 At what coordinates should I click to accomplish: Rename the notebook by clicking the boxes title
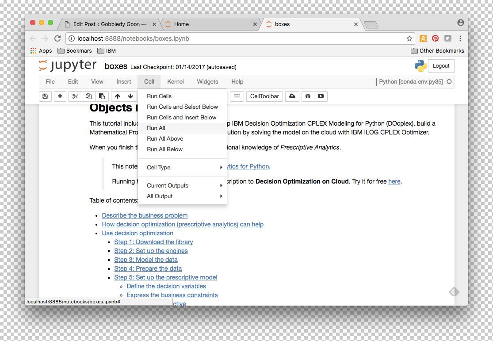pyautogui.click(x=116, y=66)
